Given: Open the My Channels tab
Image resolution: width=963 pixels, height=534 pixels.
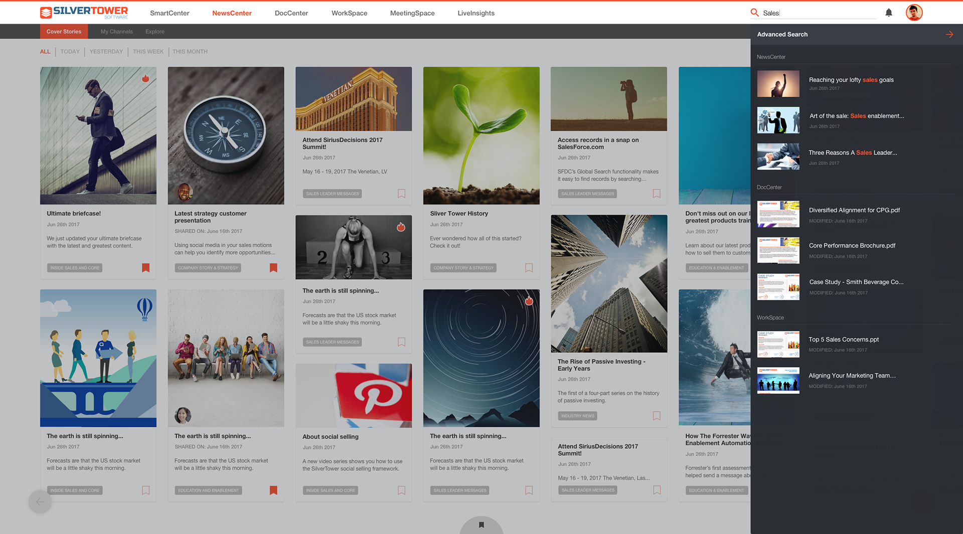Looking at the screenshot, I should (x=116, y=32).
